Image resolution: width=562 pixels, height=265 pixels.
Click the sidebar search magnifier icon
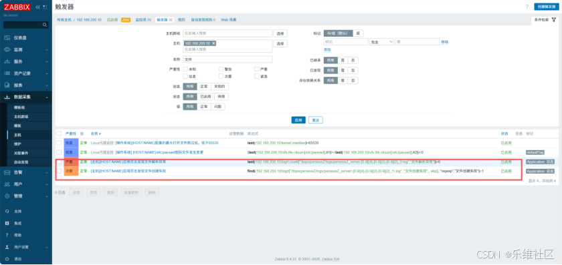coord(45,25)
